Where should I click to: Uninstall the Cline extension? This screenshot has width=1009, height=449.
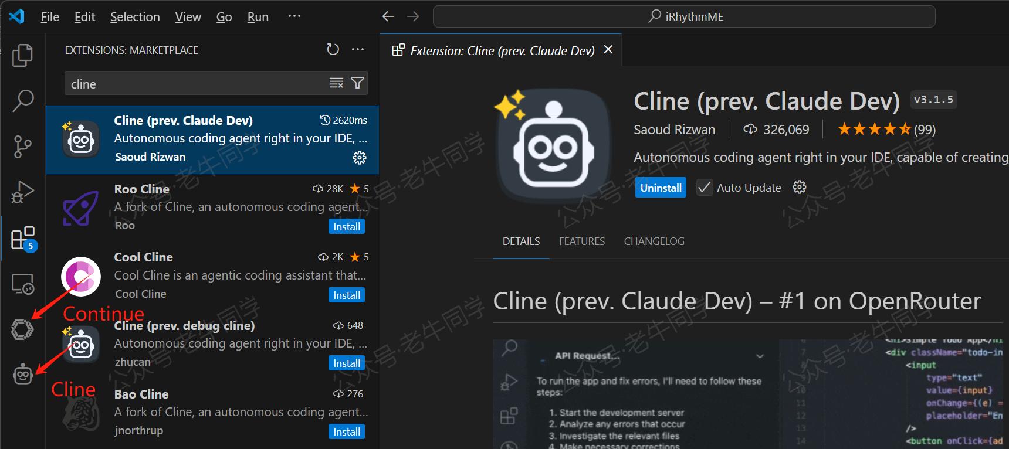(x=661, y=188)
